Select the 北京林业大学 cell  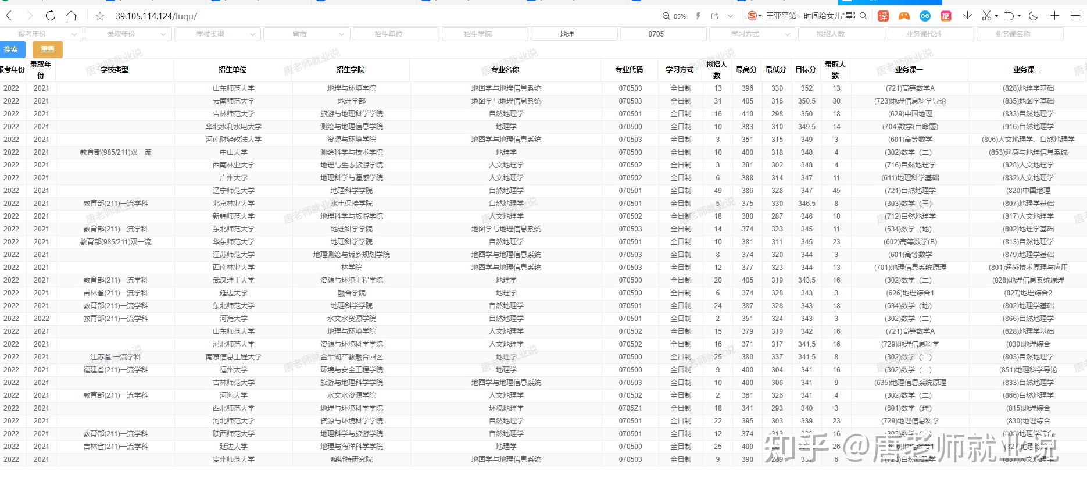[233, 204]
